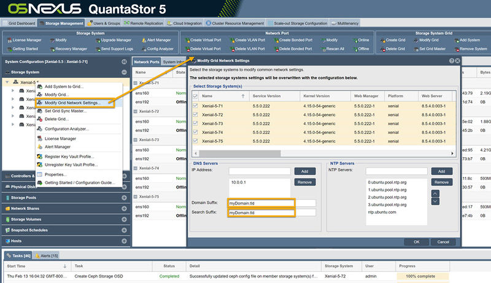Click Create Bonded Port
The height and width of the screenshot is (283, 491).
click(293, 40)
